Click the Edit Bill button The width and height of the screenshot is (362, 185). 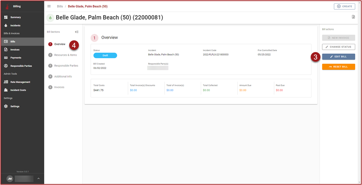pyautogui.click(x=338, y=56)
